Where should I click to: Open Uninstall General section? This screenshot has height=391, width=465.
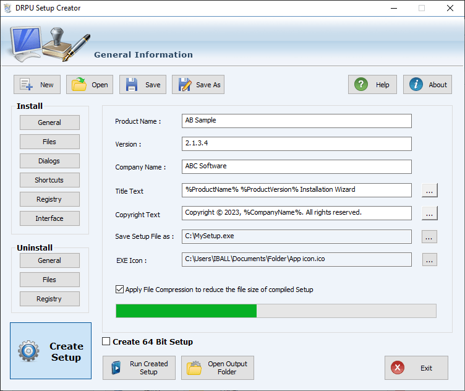49,260
